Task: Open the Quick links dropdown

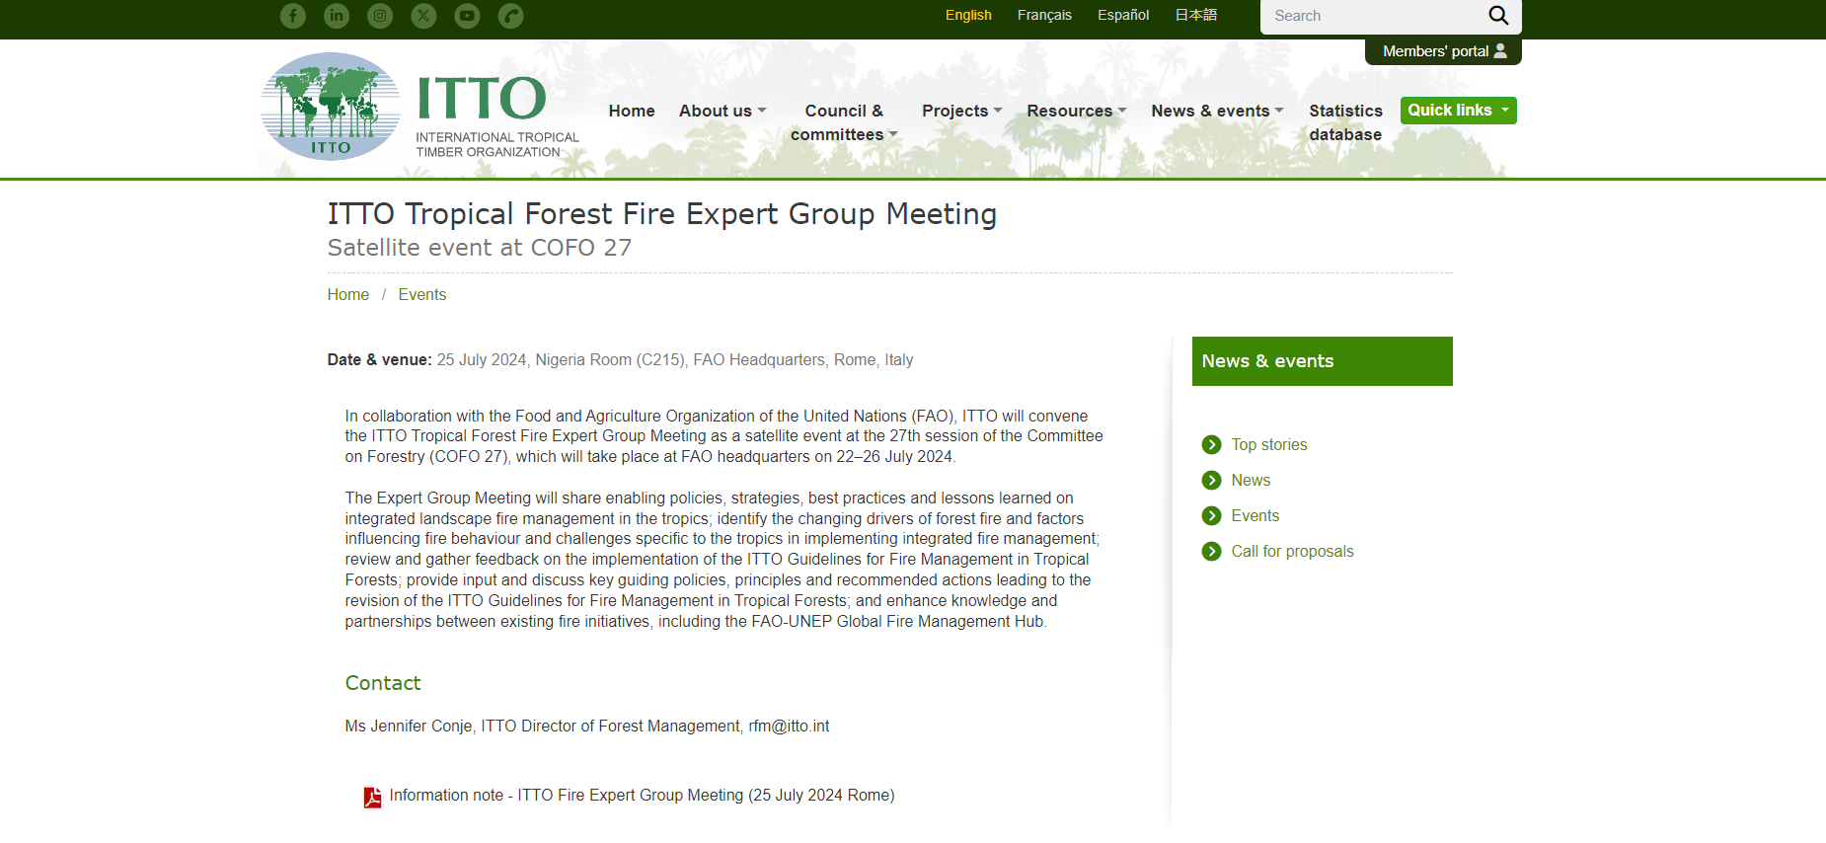Action: pos(1458,111)
